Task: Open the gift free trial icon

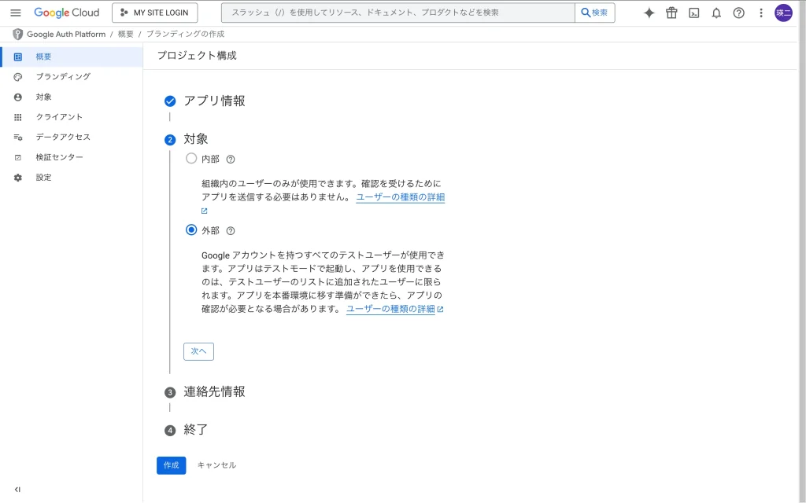Action: click(671, 13)
